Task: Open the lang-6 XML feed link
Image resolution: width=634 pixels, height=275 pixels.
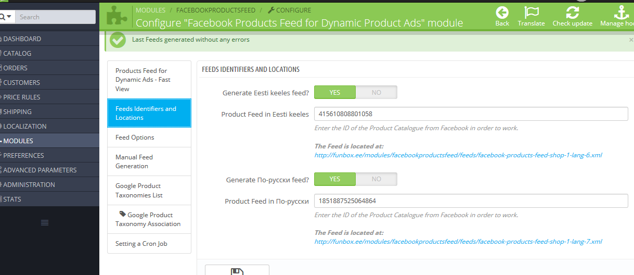Action: click(458, 155)
